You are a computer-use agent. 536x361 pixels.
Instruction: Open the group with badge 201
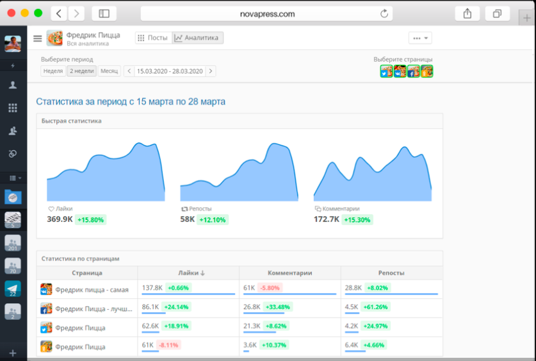[x=13, y=243]
